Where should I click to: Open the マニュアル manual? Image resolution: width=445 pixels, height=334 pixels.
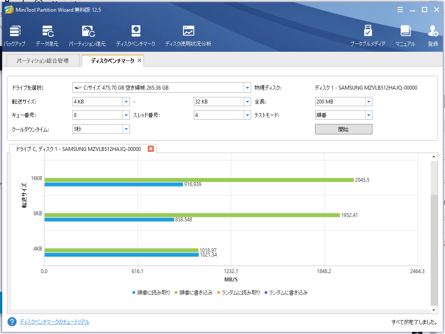point(405,36)
